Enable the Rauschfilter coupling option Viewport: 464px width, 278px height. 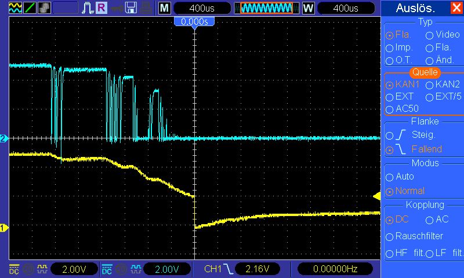390,236
